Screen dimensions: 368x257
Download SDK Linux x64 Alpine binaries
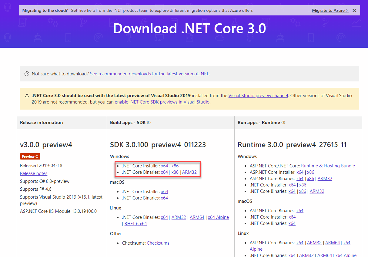[218, 217]
